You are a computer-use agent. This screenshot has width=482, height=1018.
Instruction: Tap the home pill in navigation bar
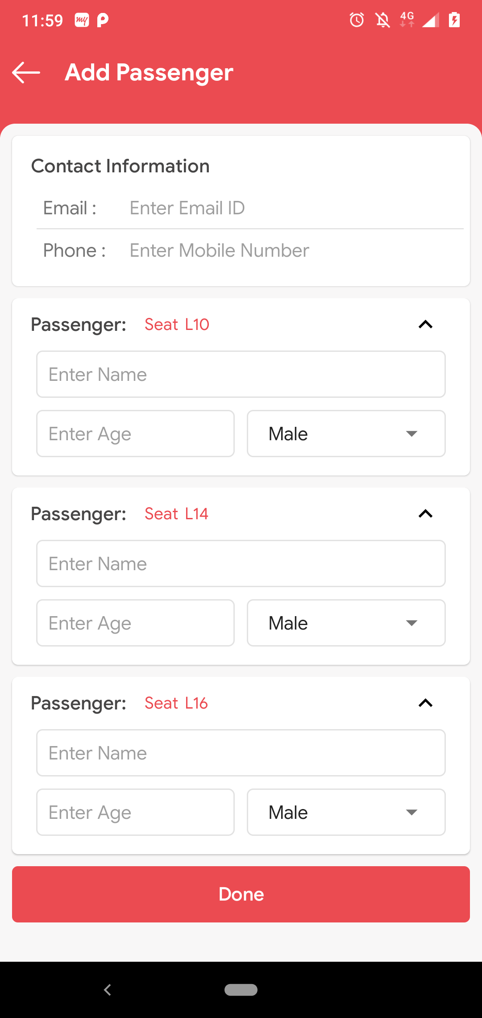pyautogui.click(x=241, y=990)
